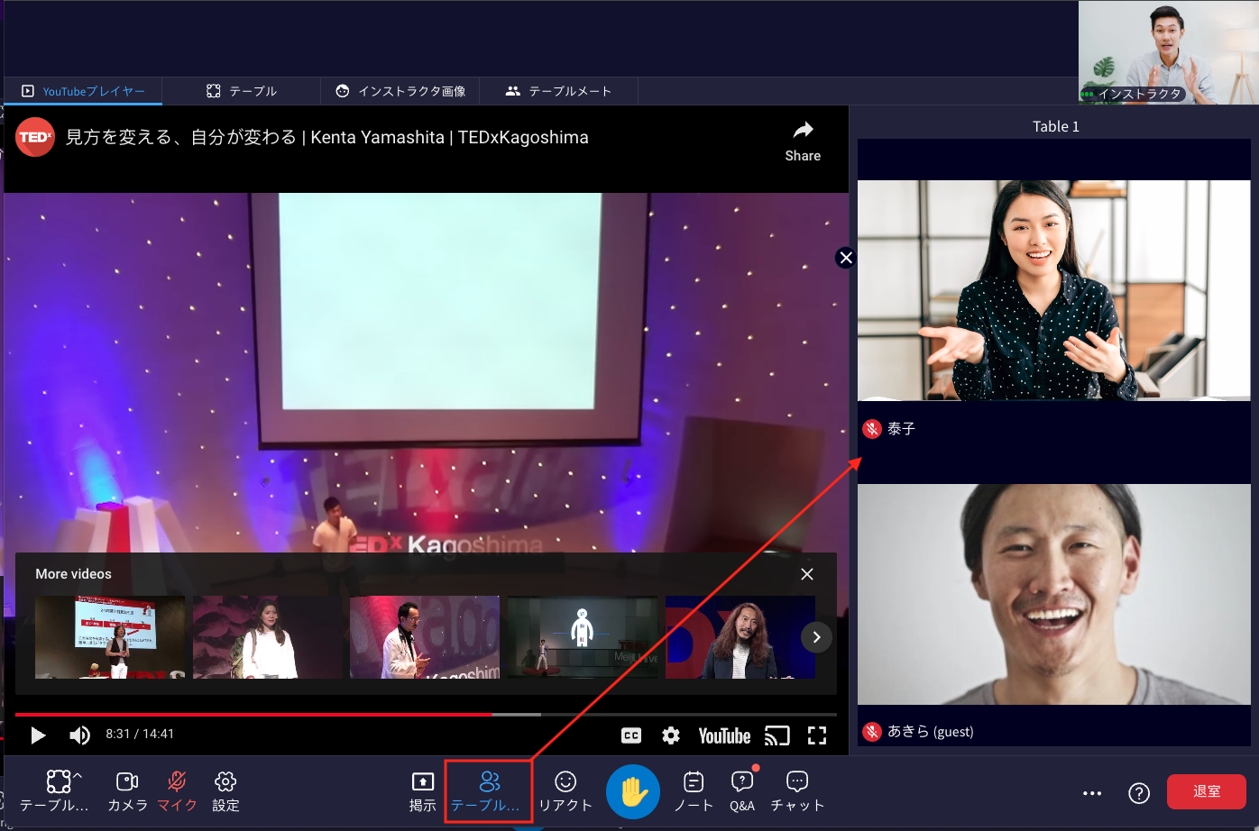Click the あきら (guest) name label
Image resolution: width=1259 pixels, height=831 pixels.
coord(931,732)
